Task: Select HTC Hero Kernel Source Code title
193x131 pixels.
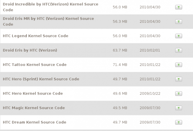Action: (x=33, y=93)
